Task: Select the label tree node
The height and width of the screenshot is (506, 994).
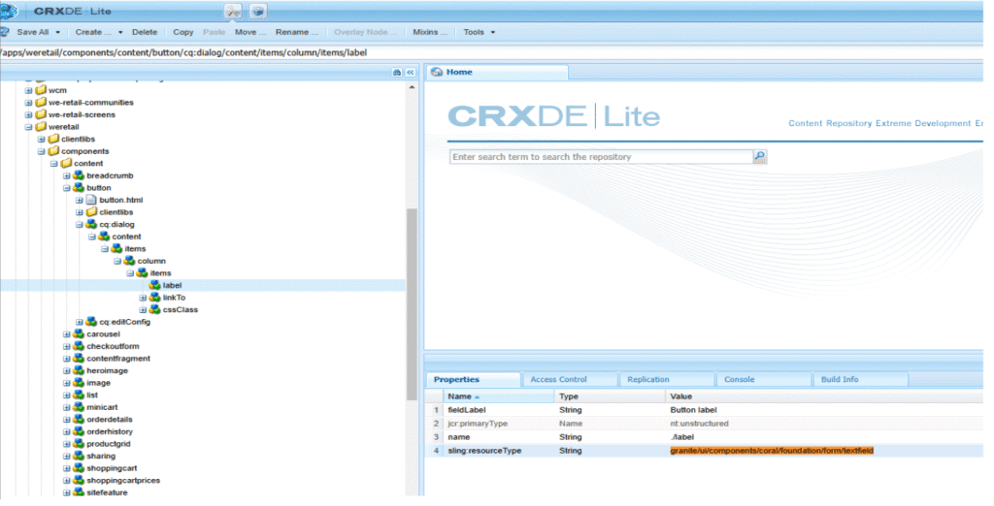Action: click(172, 286)
